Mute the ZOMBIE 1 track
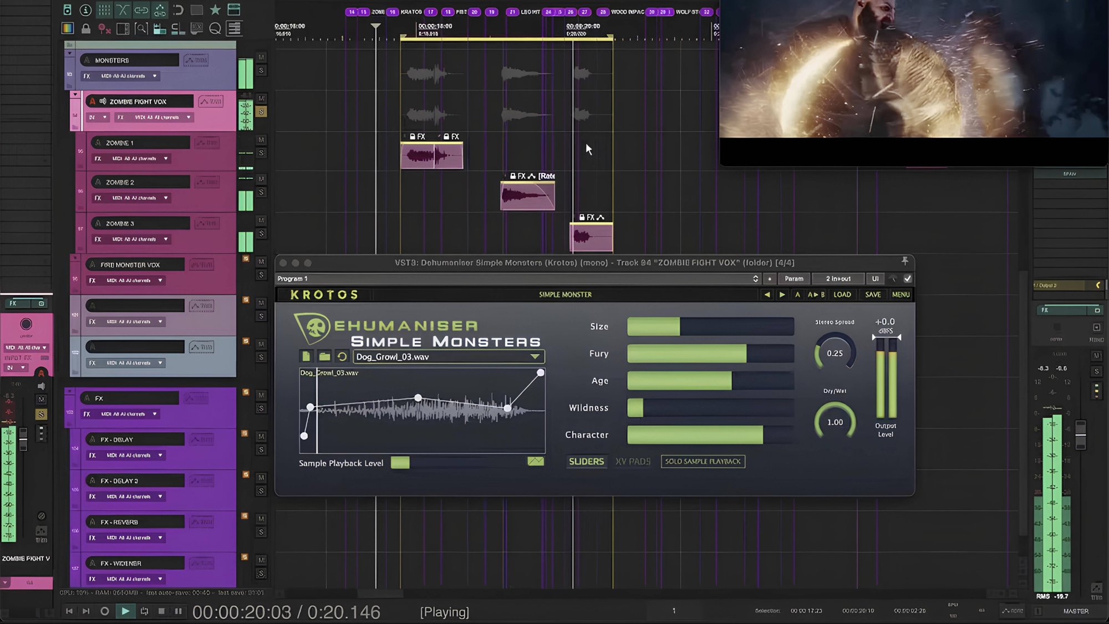This screenshot has height=624, width=1109. click(261, 140)
